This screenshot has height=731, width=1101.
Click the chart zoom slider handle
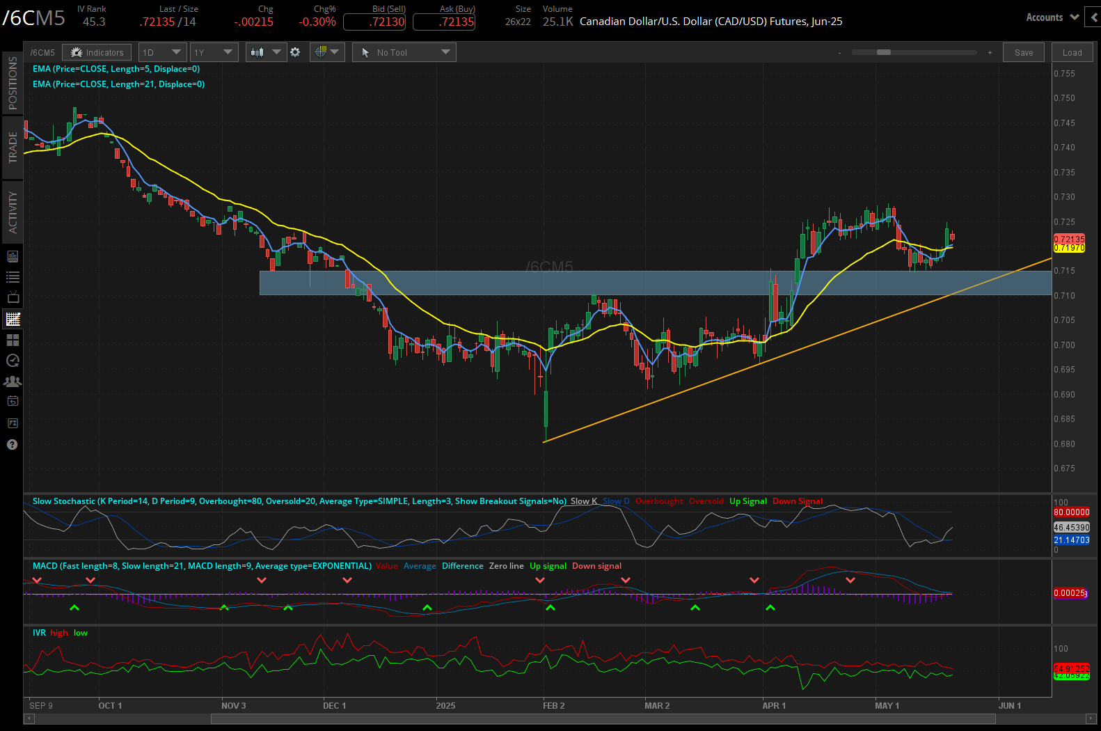[x=883, y=52]
